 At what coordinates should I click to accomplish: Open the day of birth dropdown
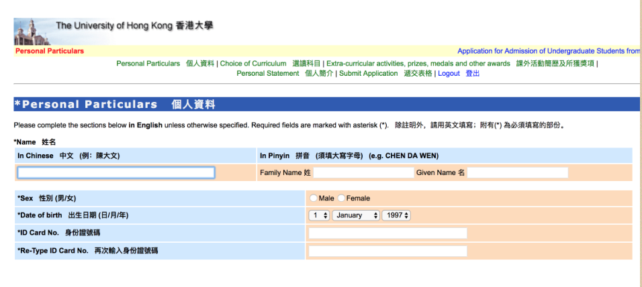pos(319,215)
